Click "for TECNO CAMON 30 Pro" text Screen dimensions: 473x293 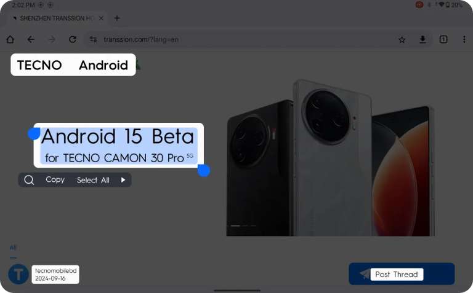[x=115, y=158]
